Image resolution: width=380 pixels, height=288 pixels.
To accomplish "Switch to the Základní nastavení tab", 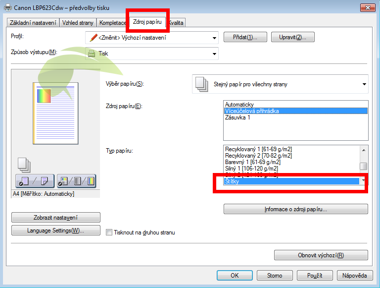I will pos(33,23).
